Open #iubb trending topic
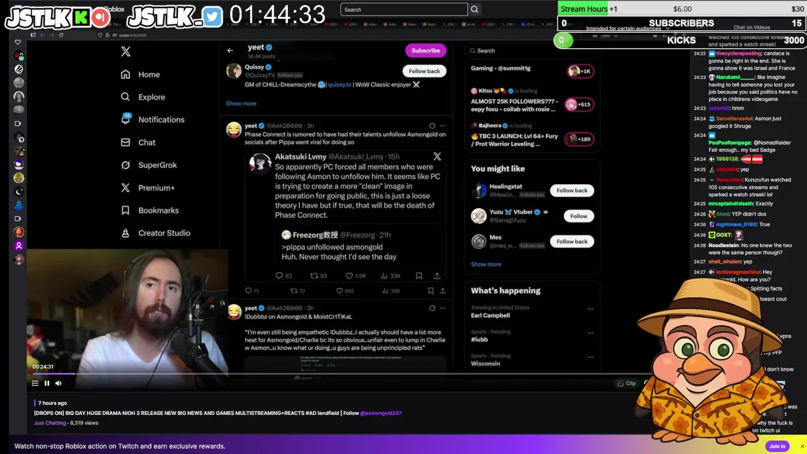 [479, 339]
